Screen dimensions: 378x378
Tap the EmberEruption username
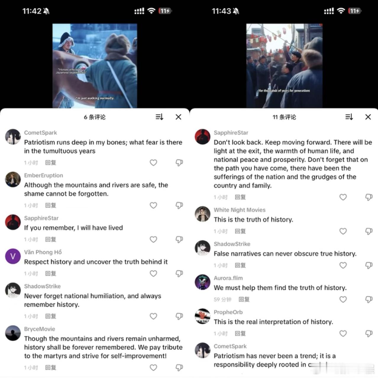[x=43, y=175]
